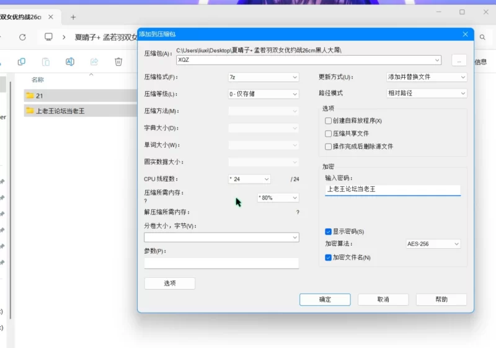The image size is (496, 348).
Task: Click the Explorer window tab title
Action: (21, 17)
